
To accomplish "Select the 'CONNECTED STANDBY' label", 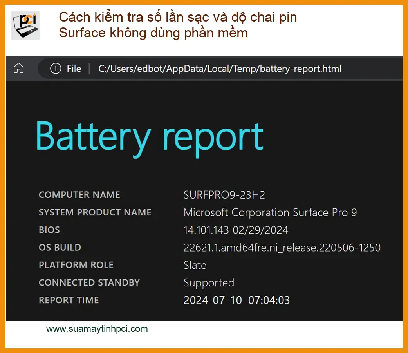I will [89, 282].
